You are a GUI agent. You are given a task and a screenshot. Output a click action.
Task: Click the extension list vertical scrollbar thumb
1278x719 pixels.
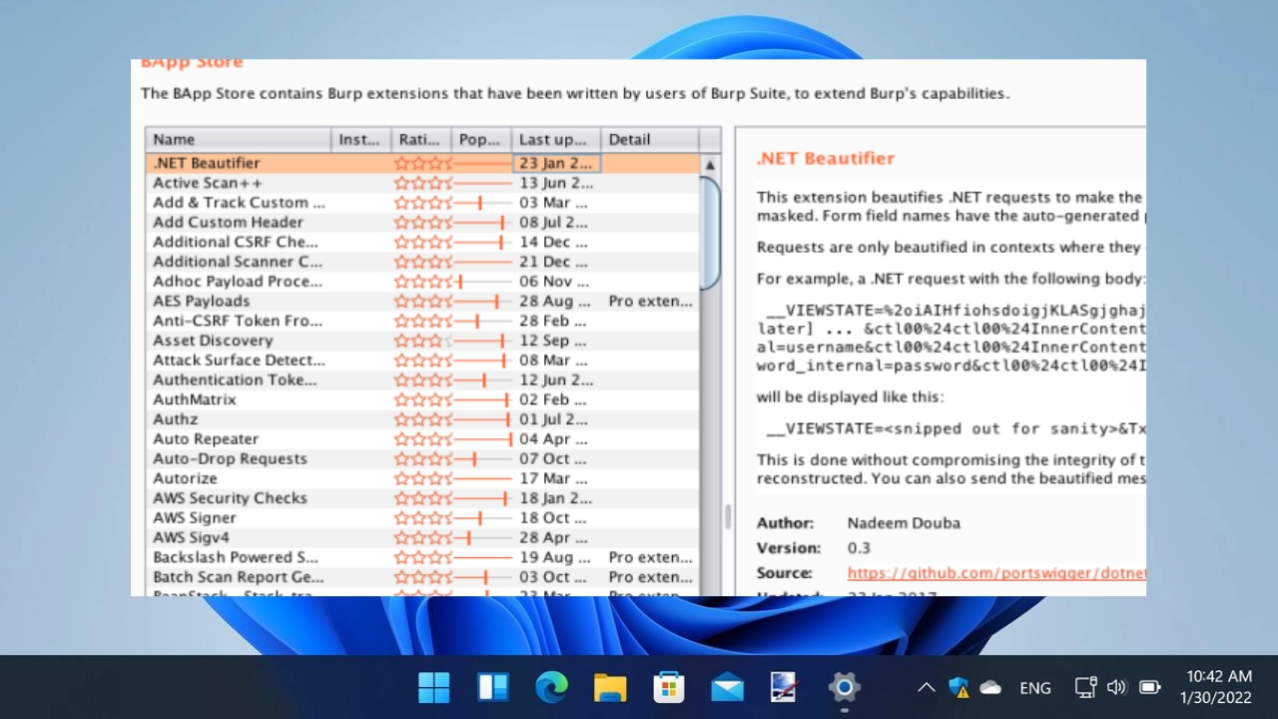click(x=710, y=234)
